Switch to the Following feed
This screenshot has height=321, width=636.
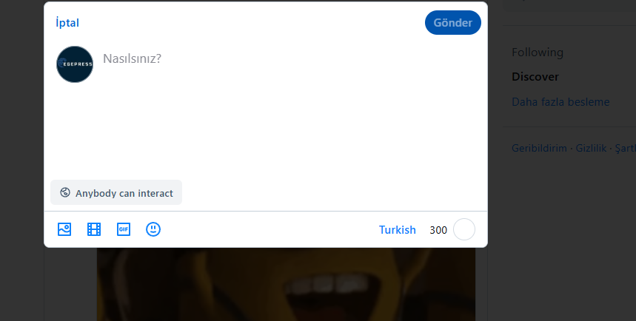point(537,53)
